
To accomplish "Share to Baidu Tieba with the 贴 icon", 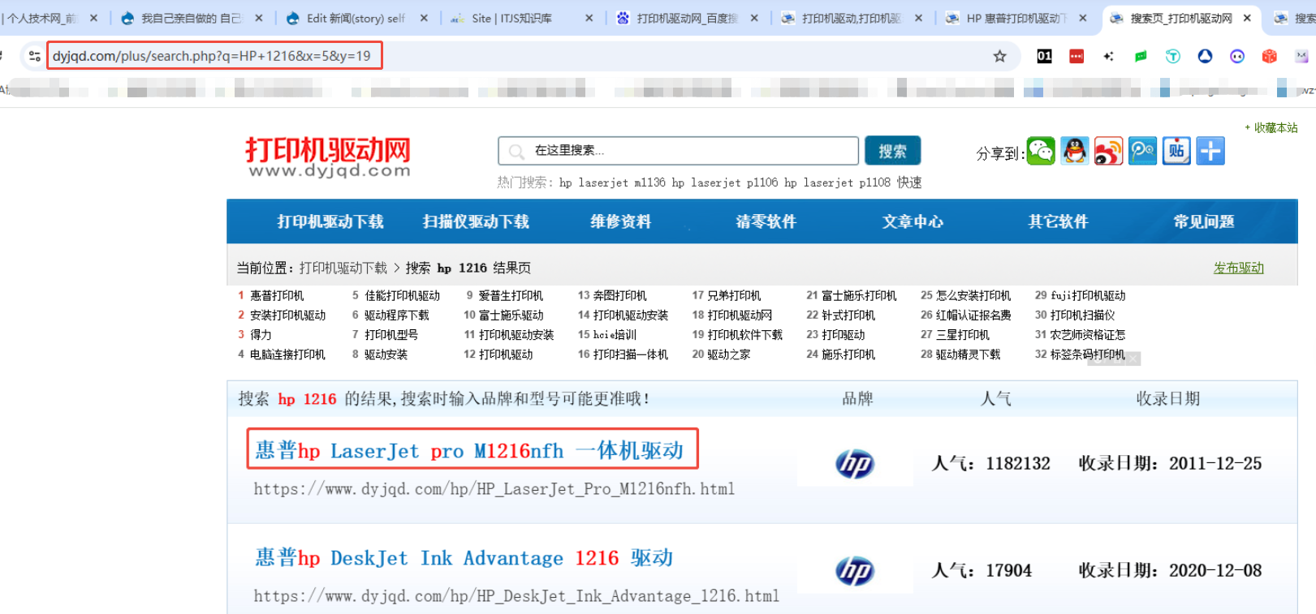I will coord(1176,151).
